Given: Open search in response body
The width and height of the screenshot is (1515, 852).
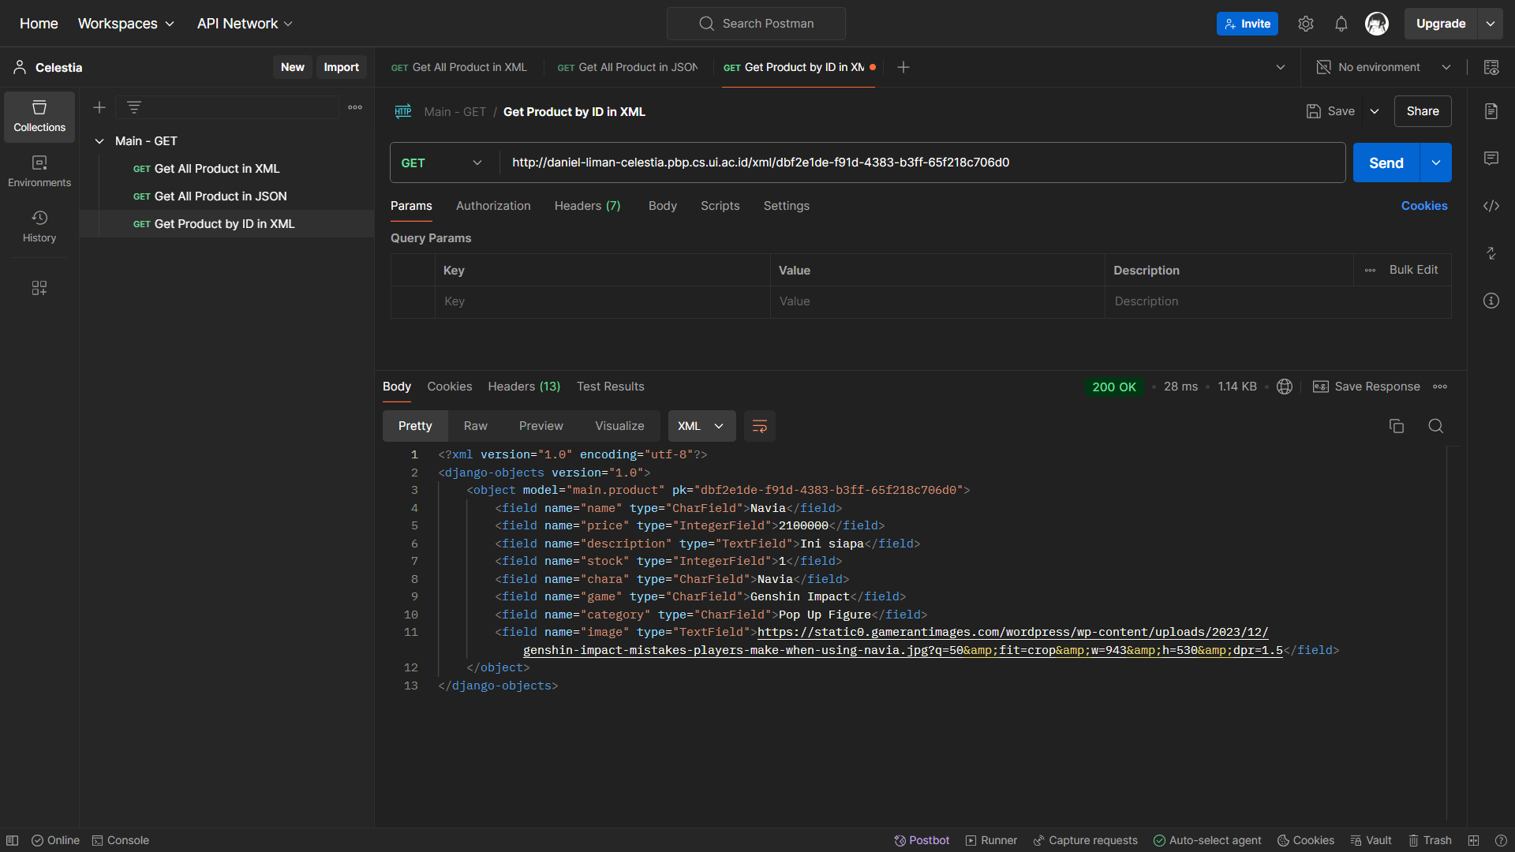Looking at the screenshot, I should (x=1435, y=426).
